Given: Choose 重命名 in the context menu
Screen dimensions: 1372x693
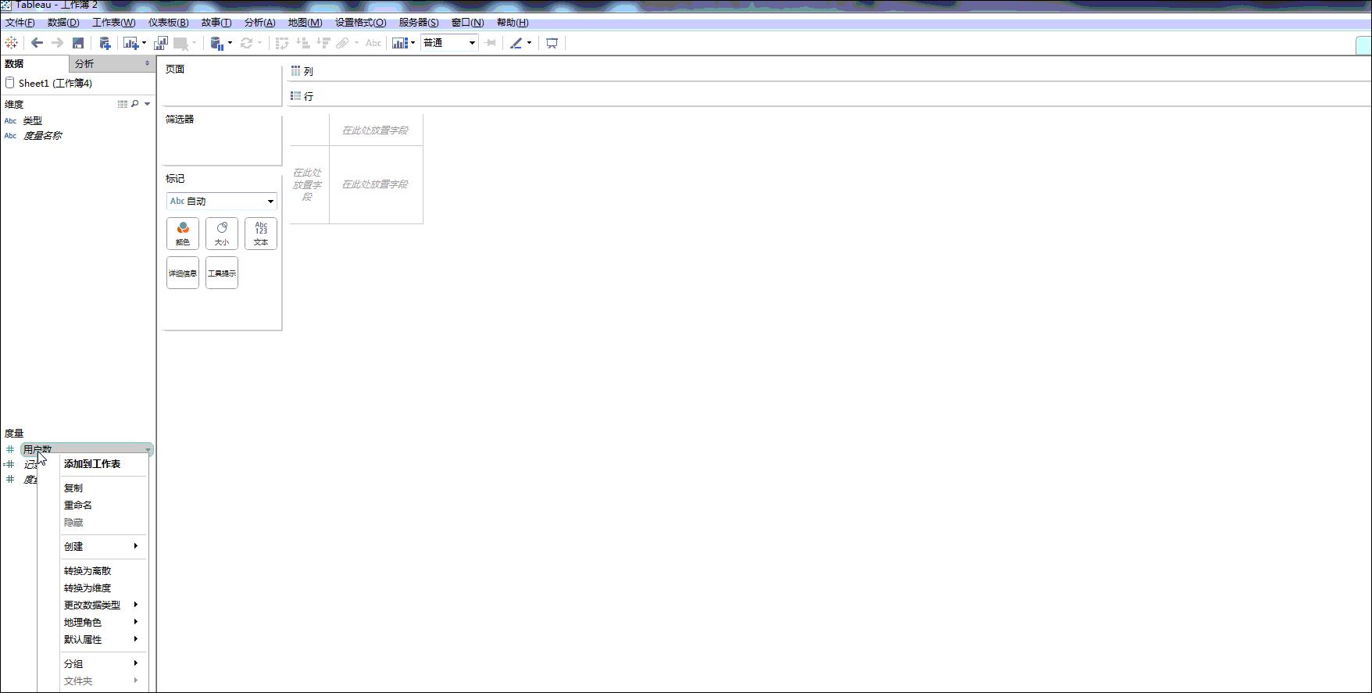Looking at the screenshot, I should pyautogui.click(x=78, y=505).
